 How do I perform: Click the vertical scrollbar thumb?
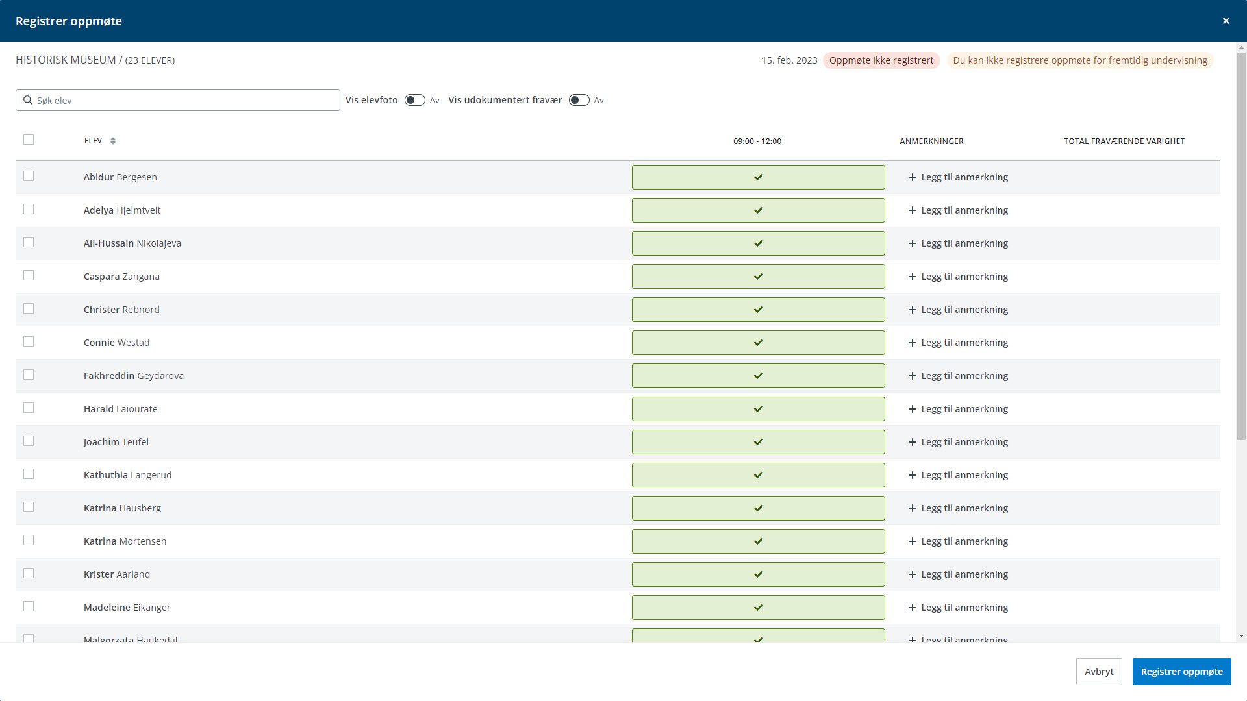tap(1241, 247)
